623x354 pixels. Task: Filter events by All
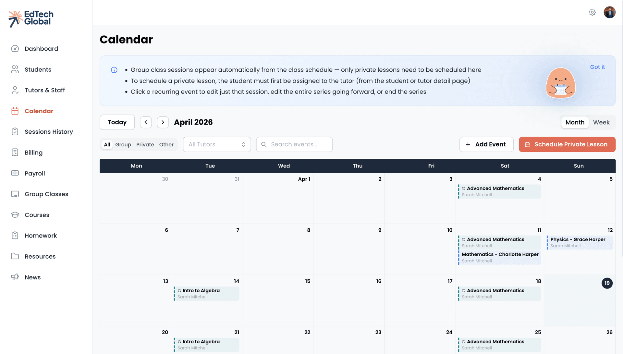(107, 144)
